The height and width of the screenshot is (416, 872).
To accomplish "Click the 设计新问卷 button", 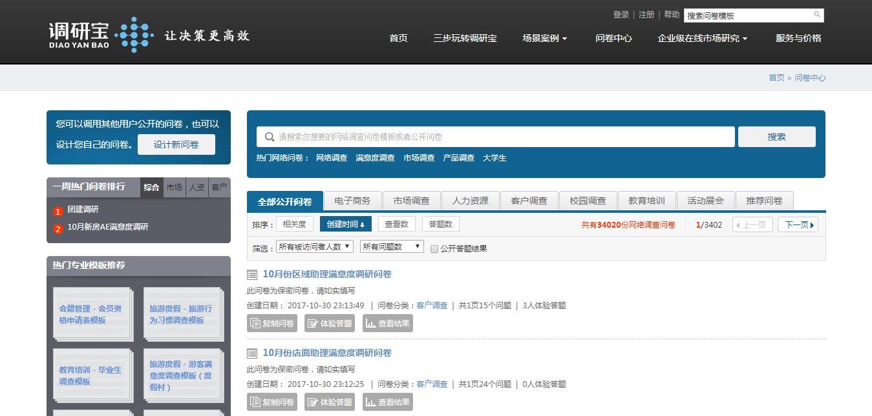I will [x=176, y=144].
